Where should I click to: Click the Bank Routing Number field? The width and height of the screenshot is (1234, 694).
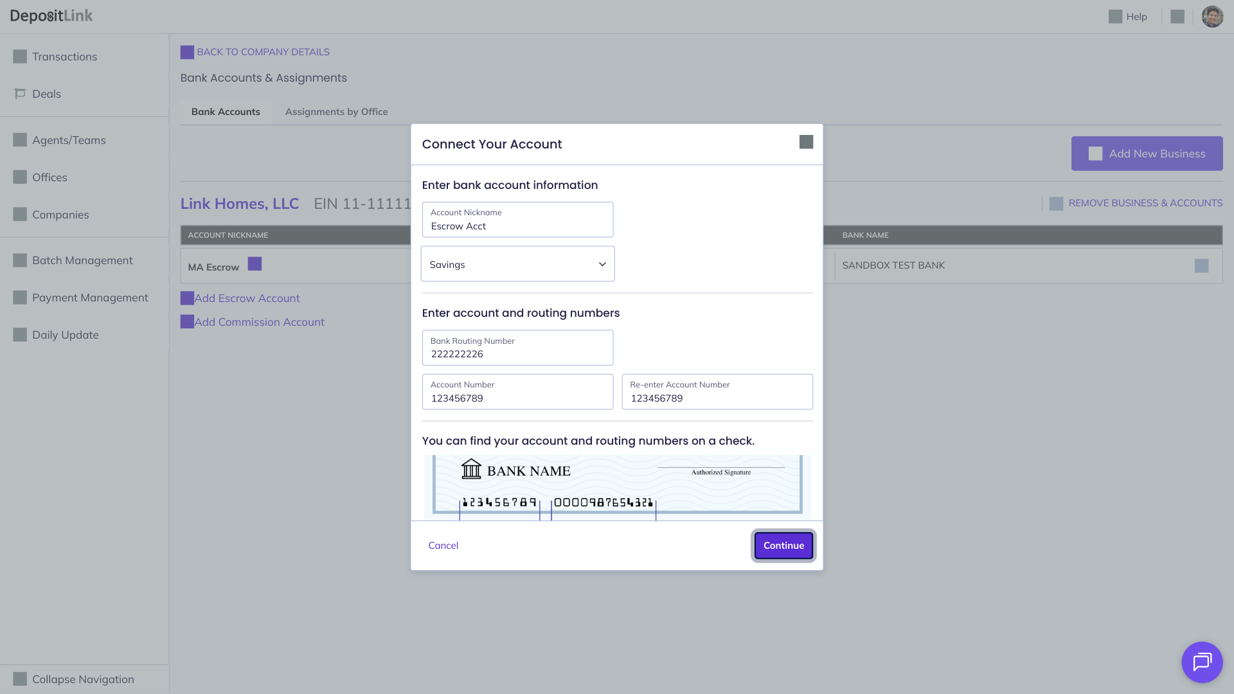(517, 348)
